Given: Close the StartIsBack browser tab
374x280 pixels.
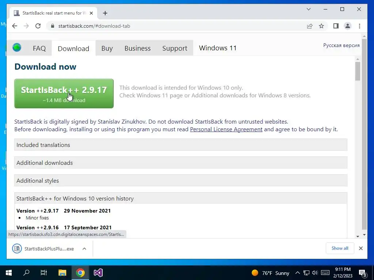Looking at the screenshot, I should click(x=91, y=13).
